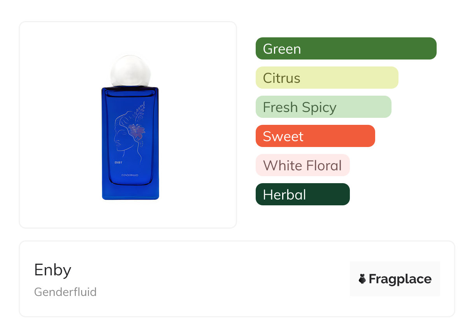Click the GENDERFLUID text printed on the bottle
474x336 pixels.
pyautogui.click(x=130, y=175)
